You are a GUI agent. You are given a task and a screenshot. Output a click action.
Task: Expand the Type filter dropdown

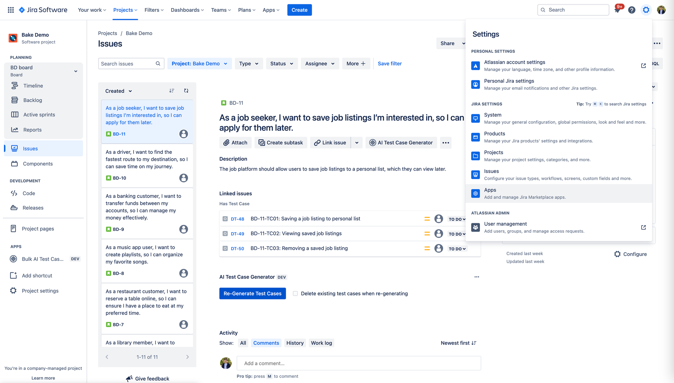[249, 63]
